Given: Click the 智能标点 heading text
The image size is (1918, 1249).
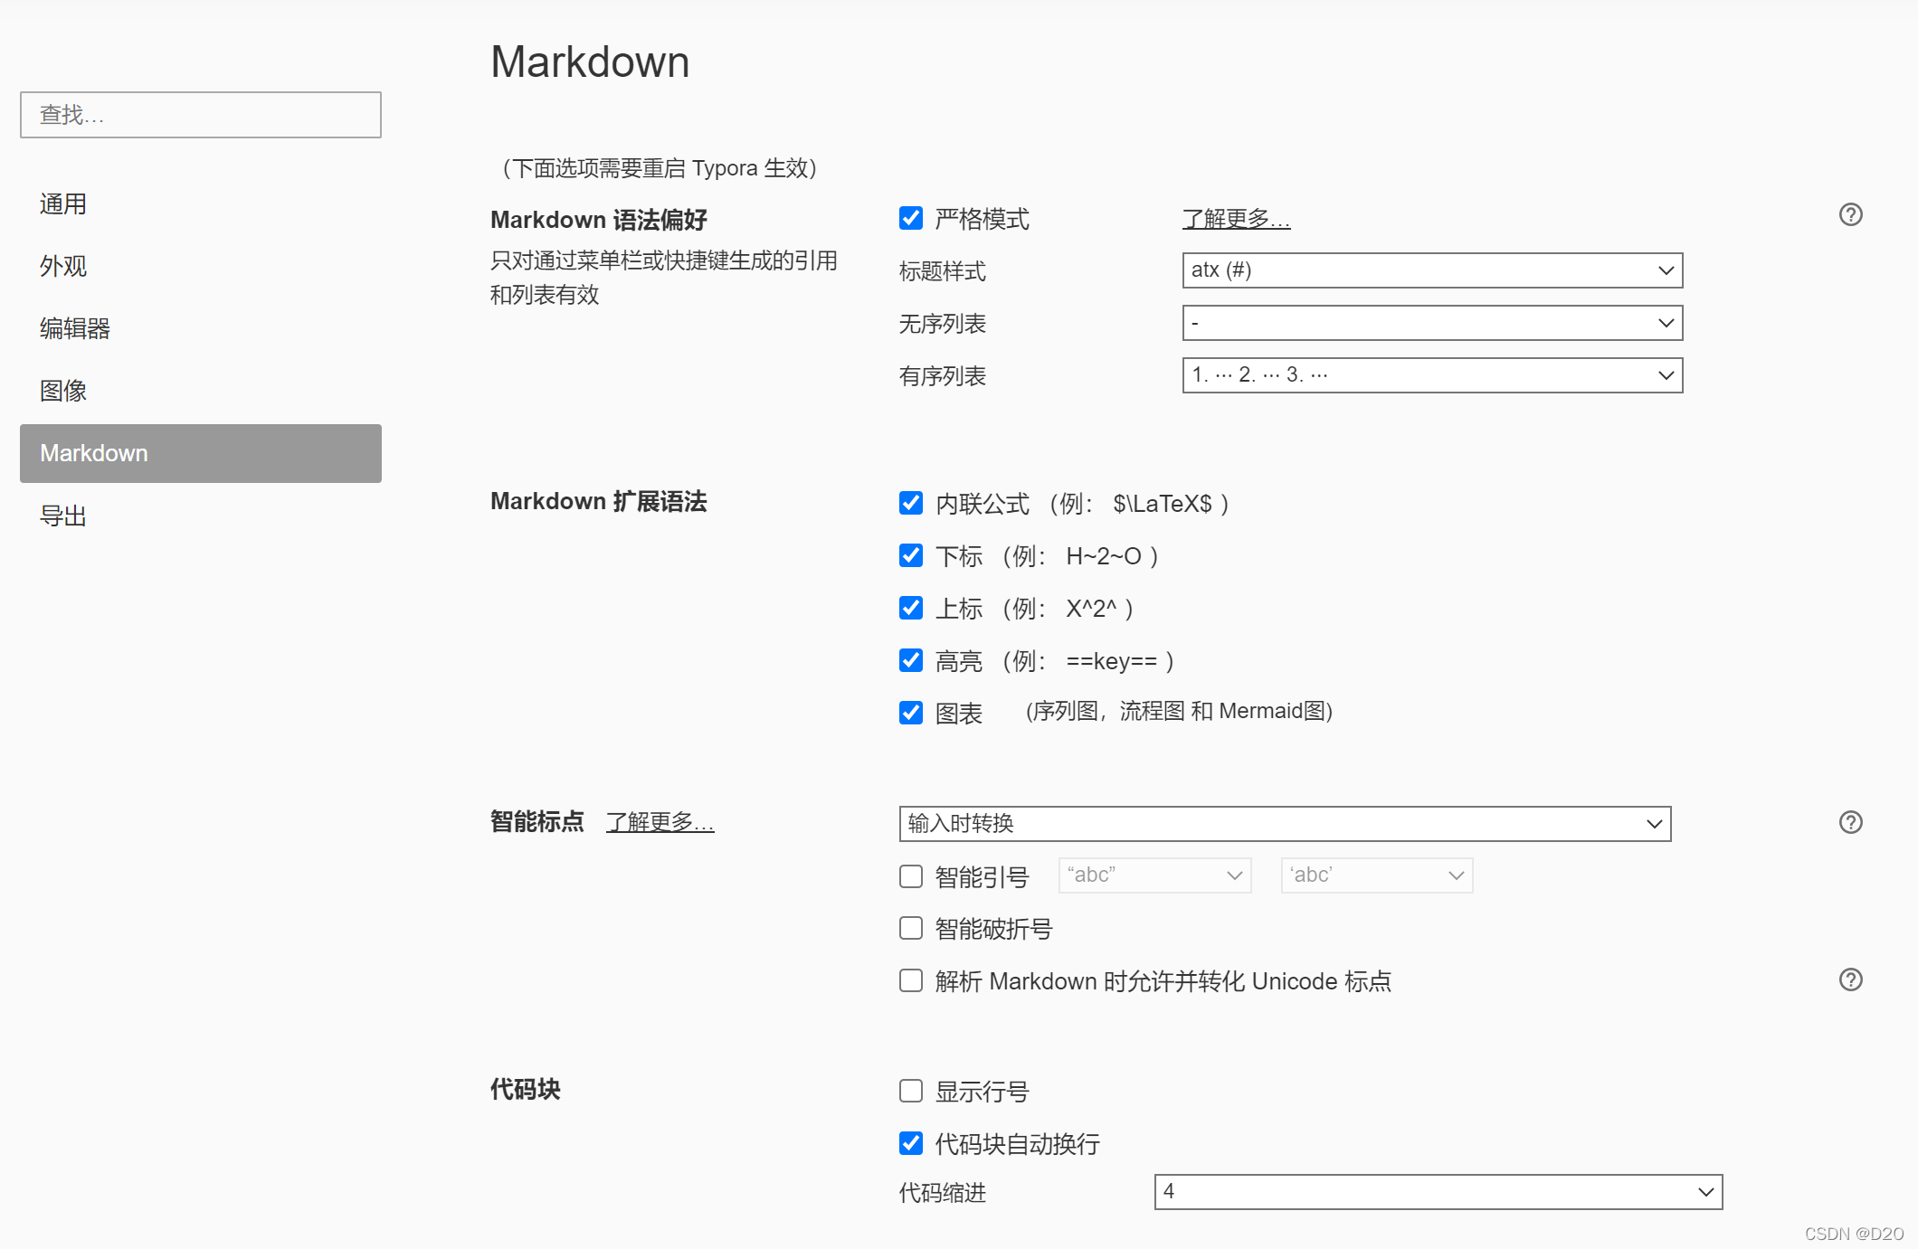Looking at the screenshot, I should 537,821.
